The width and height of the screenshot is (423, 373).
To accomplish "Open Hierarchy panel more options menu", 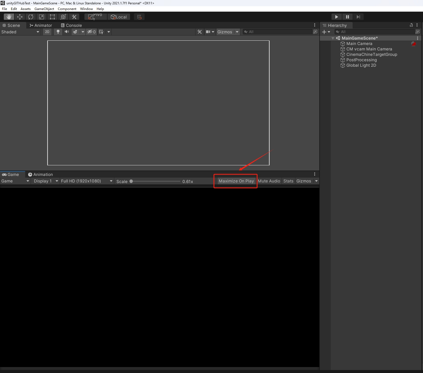I will [x=417, y=25].
